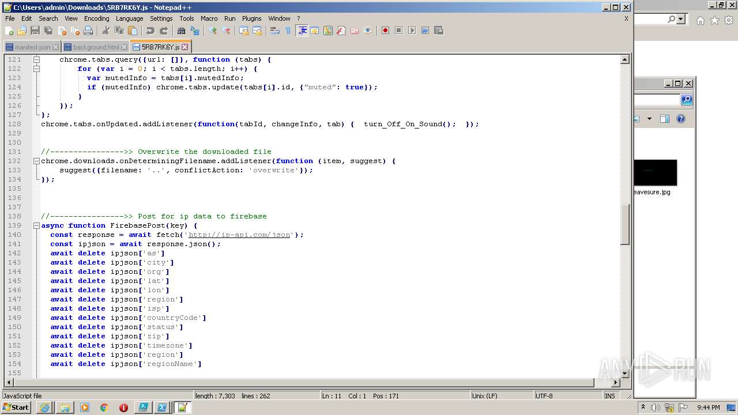Image resolution: width=738 pixels, height=415 pixels.
Task: Close the manifest.json tab
Action: pos(55,47)
